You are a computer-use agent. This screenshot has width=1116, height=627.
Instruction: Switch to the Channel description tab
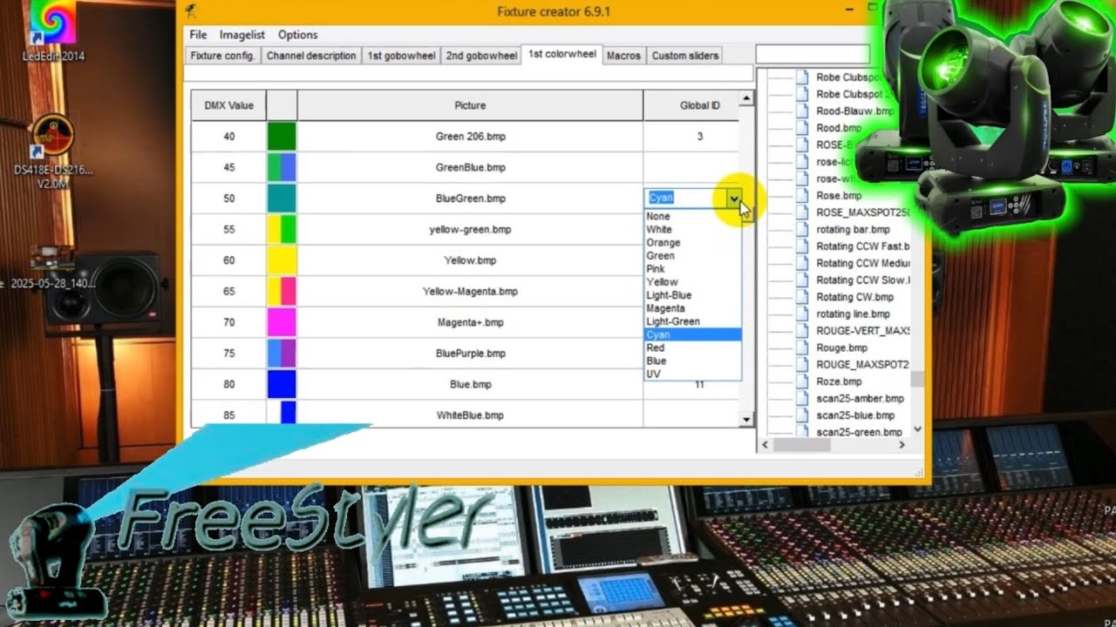point(311,56)
